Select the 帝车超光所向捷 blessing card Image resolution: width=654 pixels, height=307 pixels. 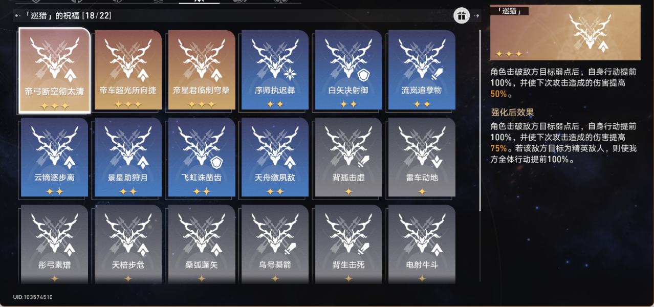128,70
